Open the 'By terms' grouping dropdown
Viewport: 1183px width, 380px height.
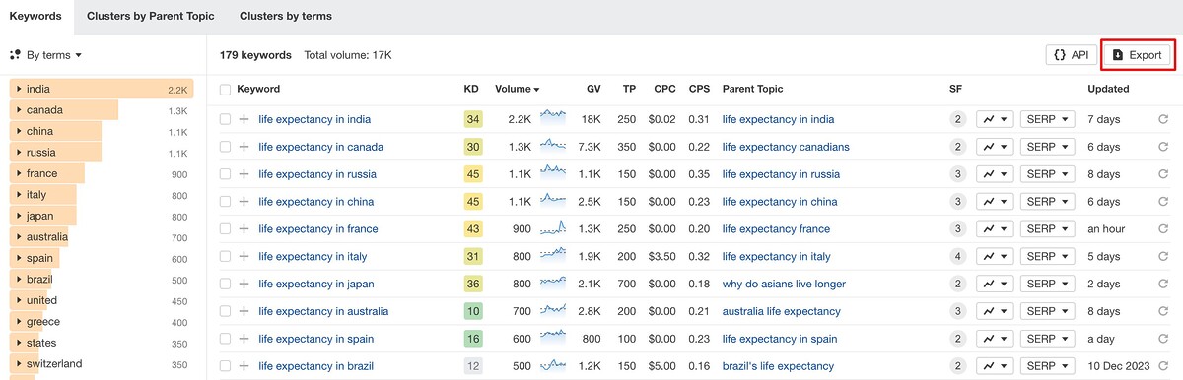tap(46, 55)
